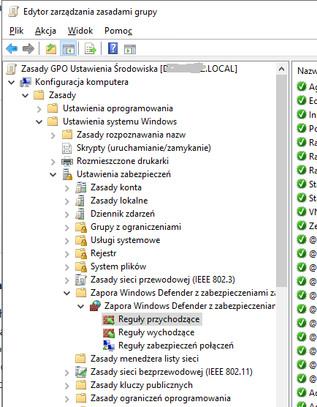The width and height of the screenshot is (317, 407).
Task: Click the icon of Zasady sieci przewodowej (IEEE 802.3)
Action: (81, 280)
